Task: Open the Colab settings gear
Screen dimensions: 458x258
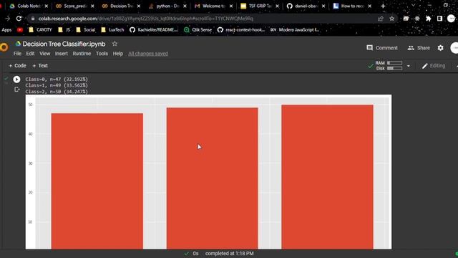Action: pos(441,48)
